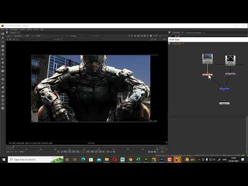This screenshot has height=186, width=248.
Task: Open the Transform nodes toolbar menu
Action: [x=3, y=67]
